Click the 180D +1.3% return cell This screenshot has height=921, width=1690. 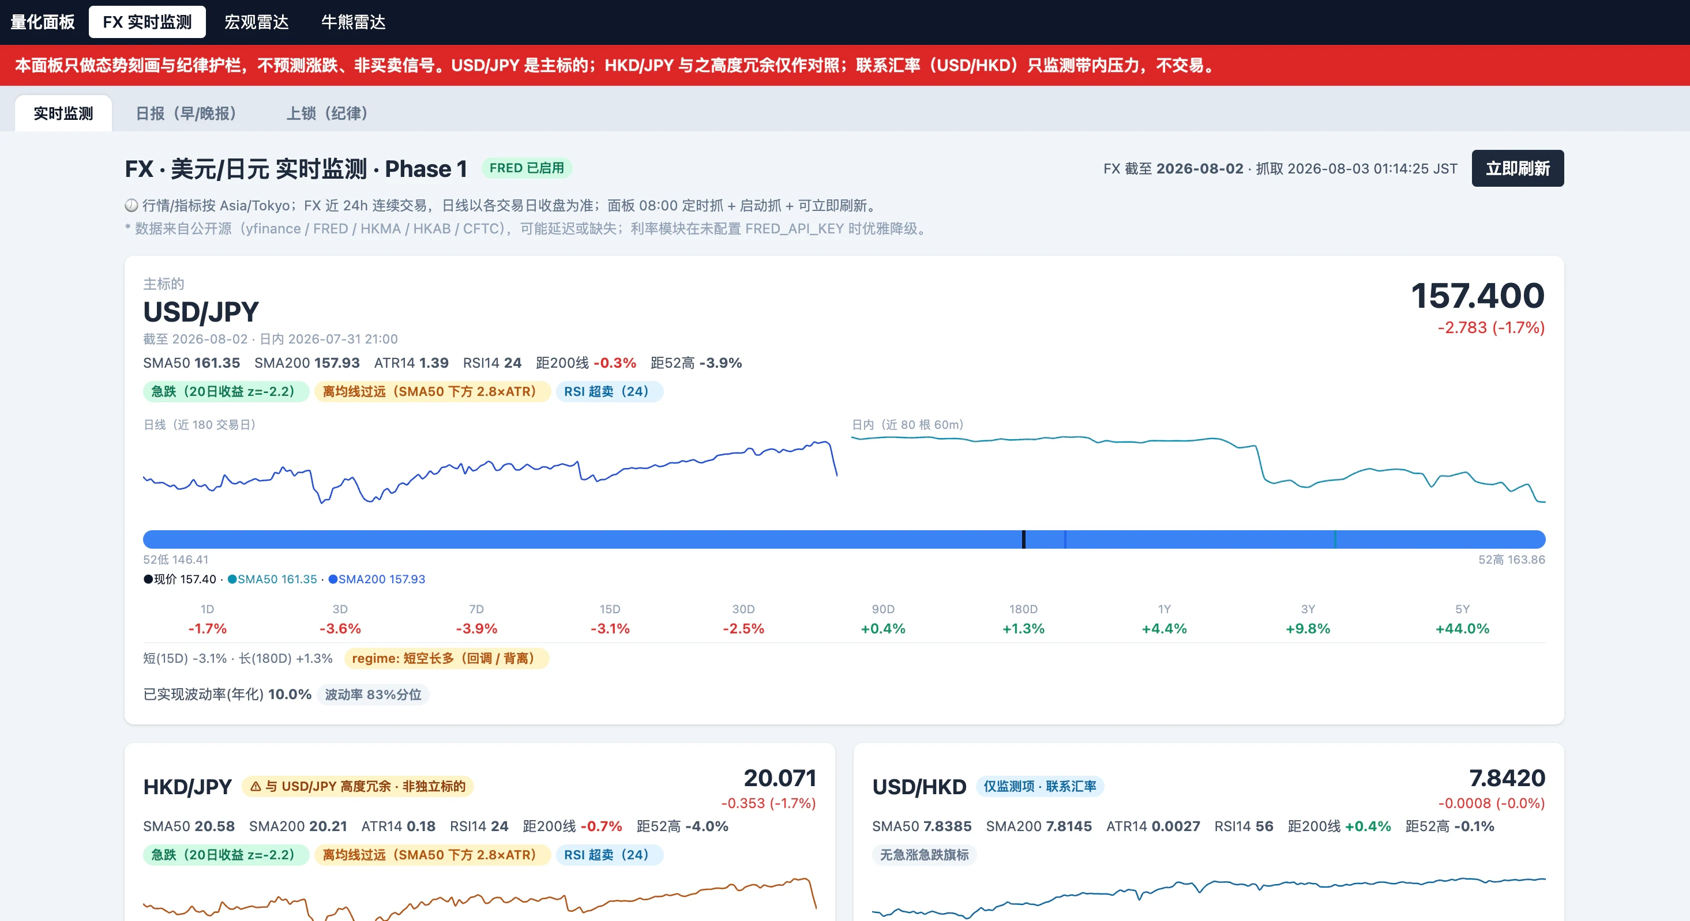coord(1023,620)
